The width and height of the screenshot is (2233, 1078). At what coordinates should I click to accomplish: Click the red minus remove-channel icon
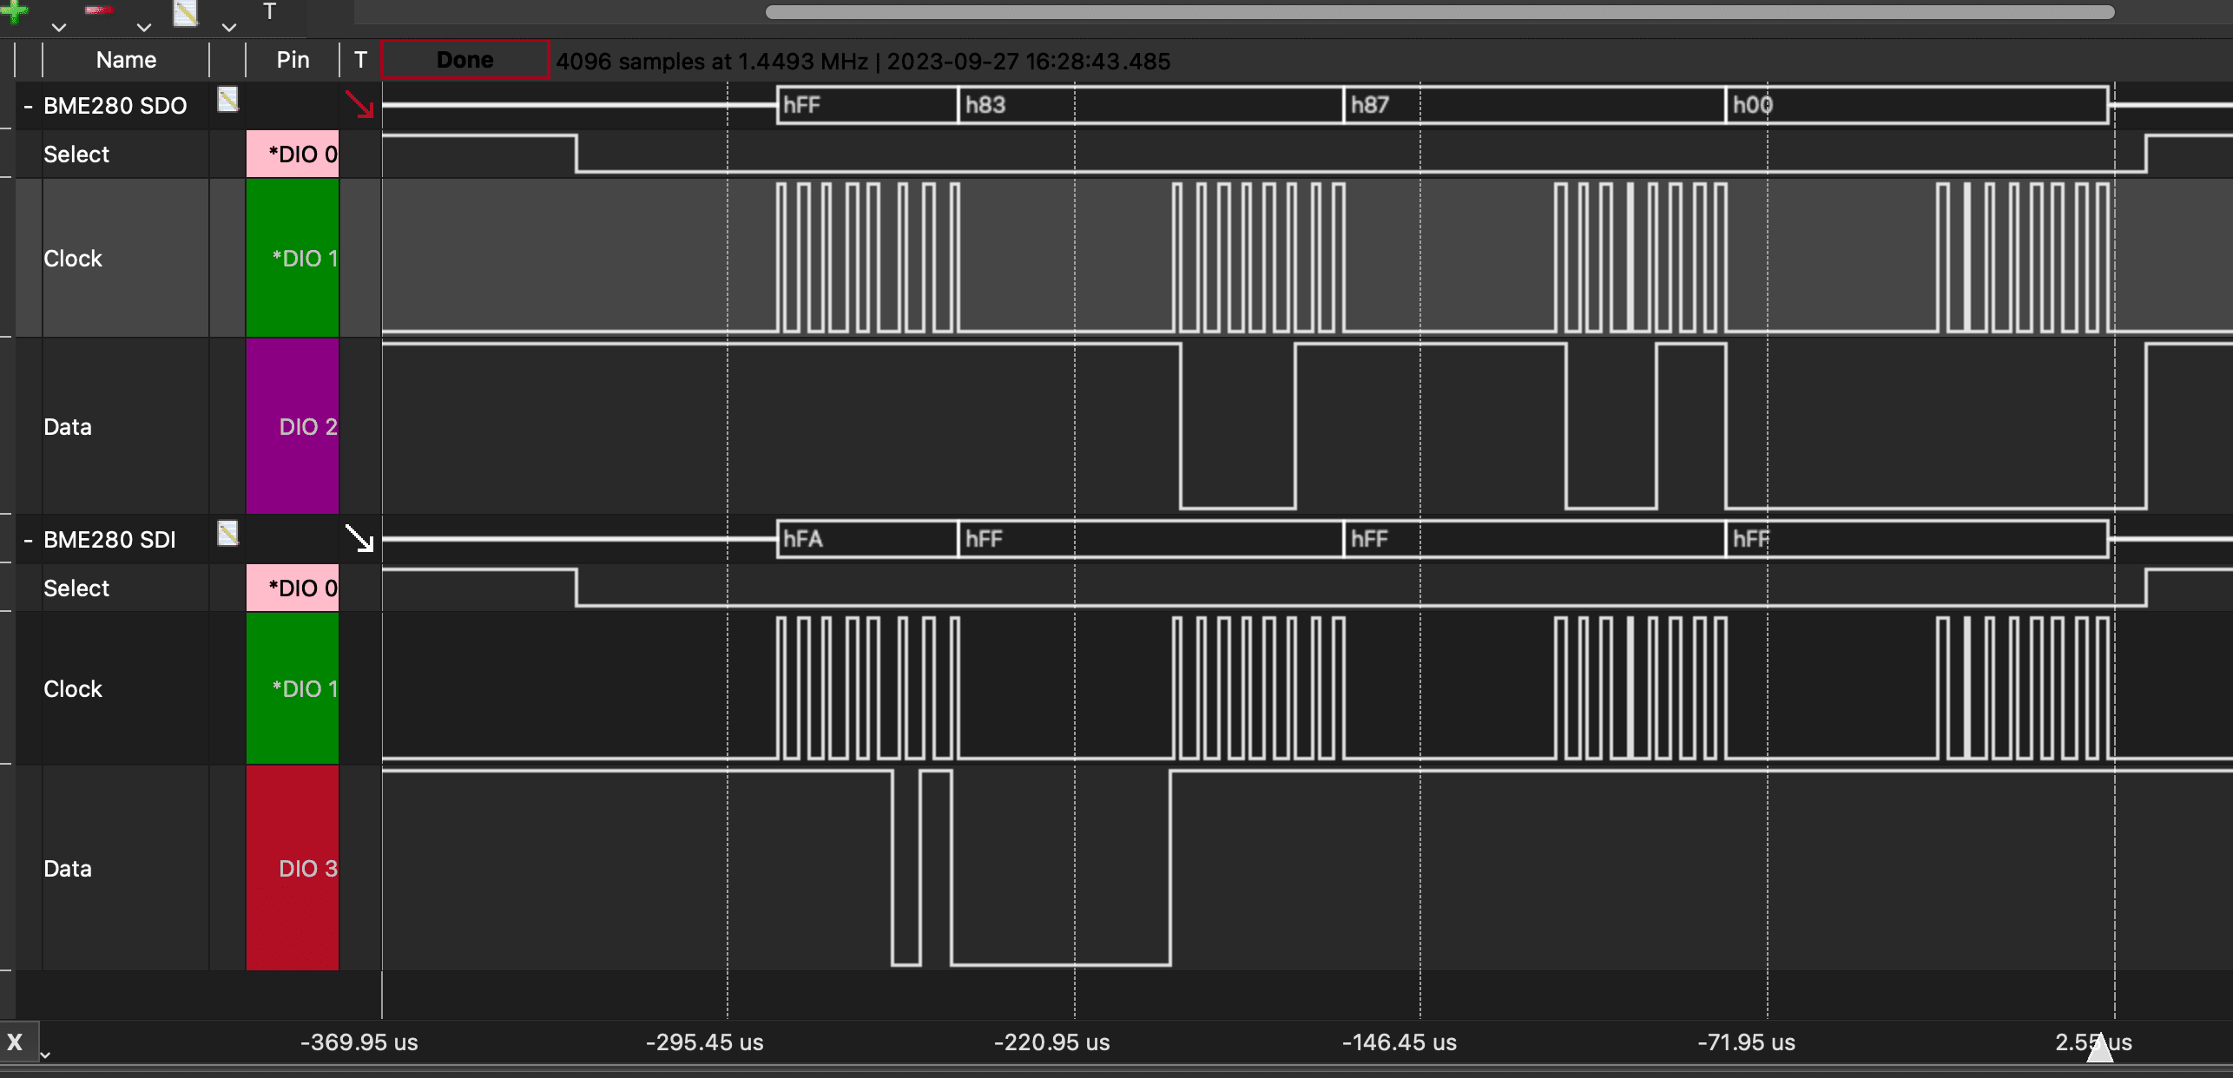(99, 10)
